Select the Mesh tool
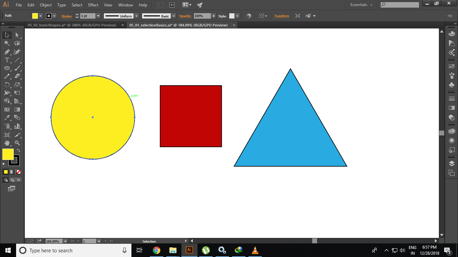Image resolution: width=458 pixels, height=257 pixels. tap(7, 109)
